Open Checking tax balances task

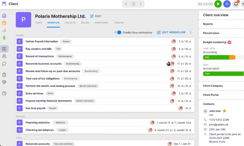(105, 130)
